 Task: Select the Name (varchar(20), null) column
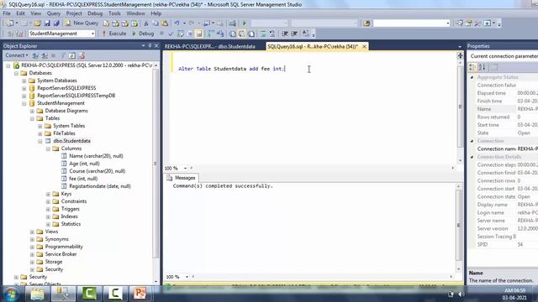96,156
